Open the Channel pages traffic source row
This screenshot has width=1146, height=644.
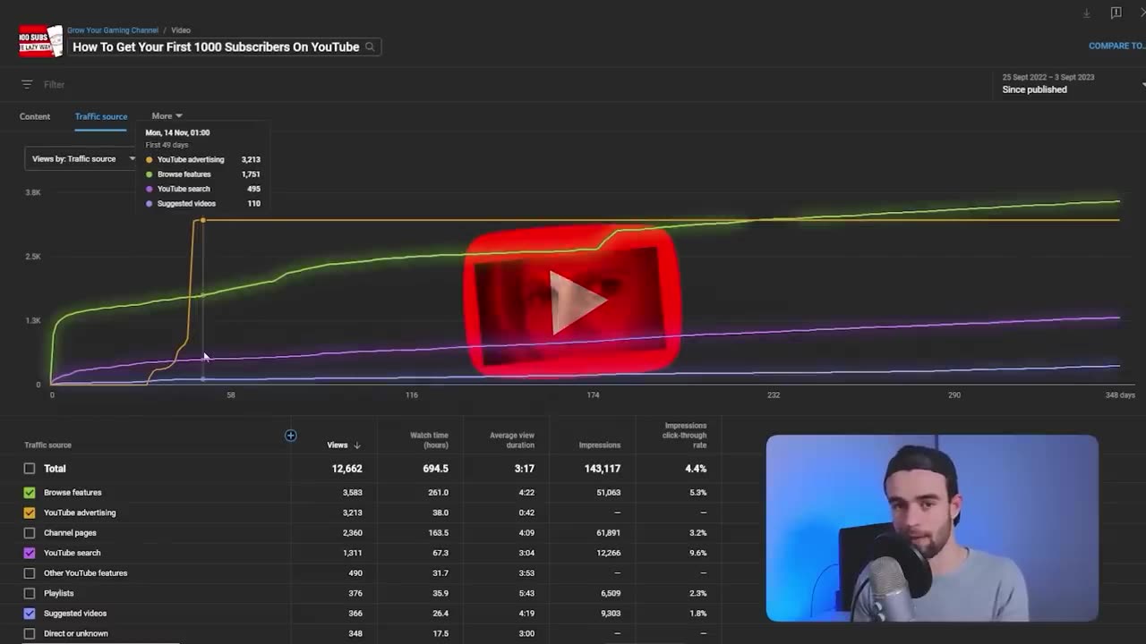click(x=70, y=533)
